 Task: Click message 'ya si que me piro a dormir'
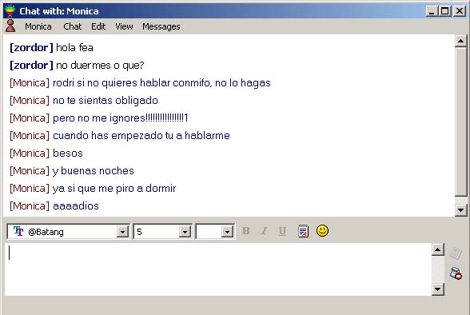114,189
